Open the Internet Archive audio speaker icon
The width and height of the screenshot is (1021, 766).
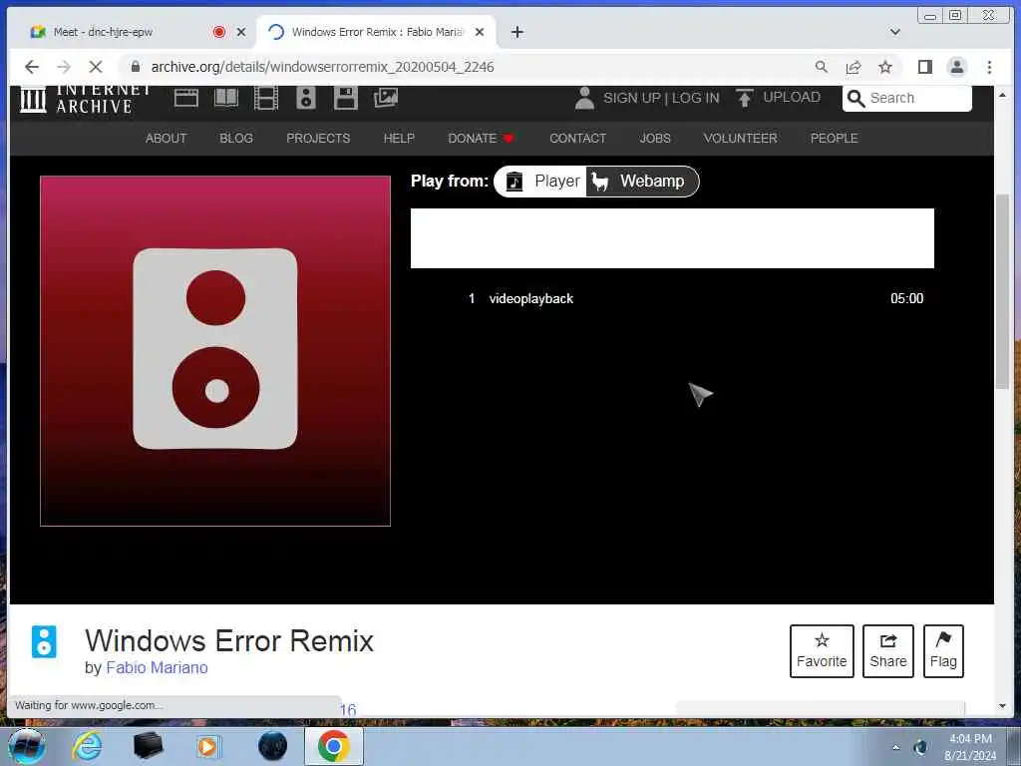305,98
